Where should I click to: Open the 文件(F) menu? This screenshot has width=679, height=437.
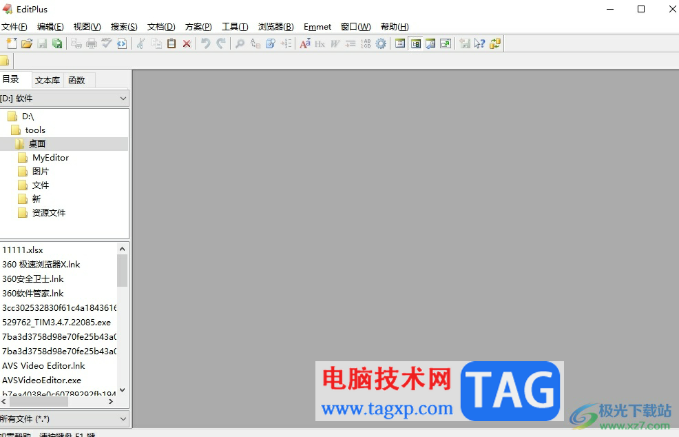(x=14, y=27)
